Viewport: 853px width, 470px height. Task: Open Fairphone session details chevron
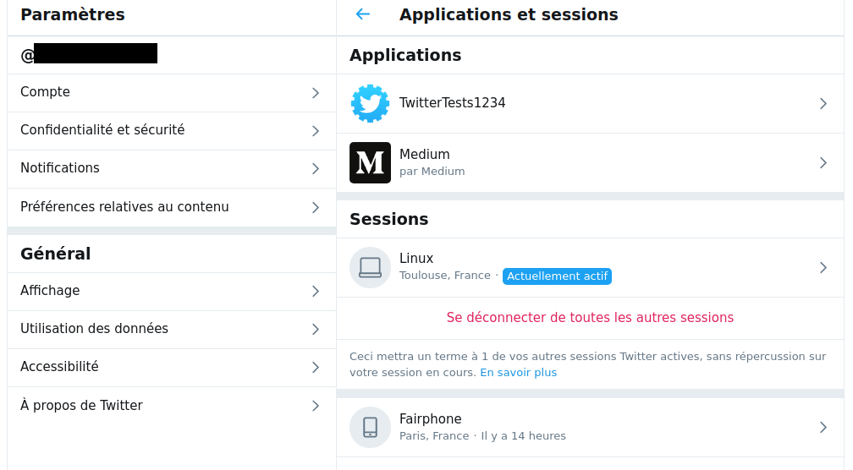click(823, 428)
